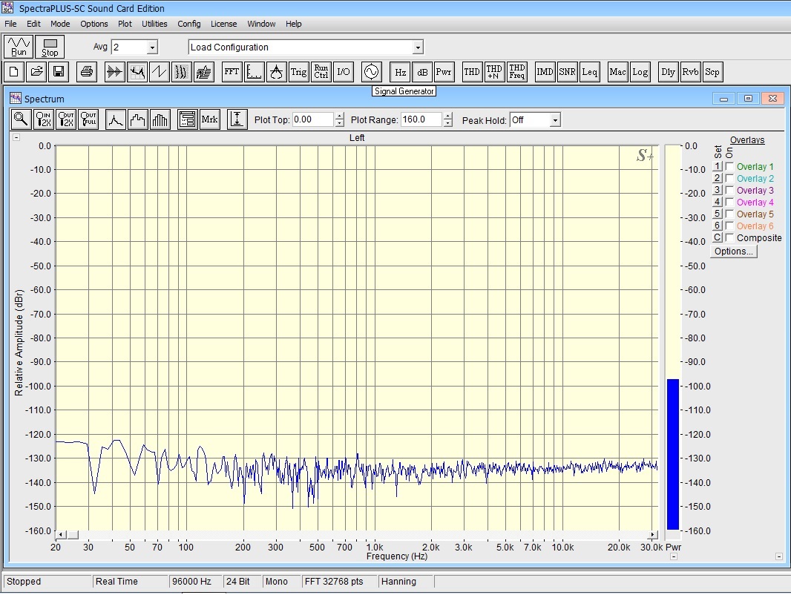The image size is (791, 595).
Task: Check the Composite overlay checkbox
Action: (x=730, y=238)
